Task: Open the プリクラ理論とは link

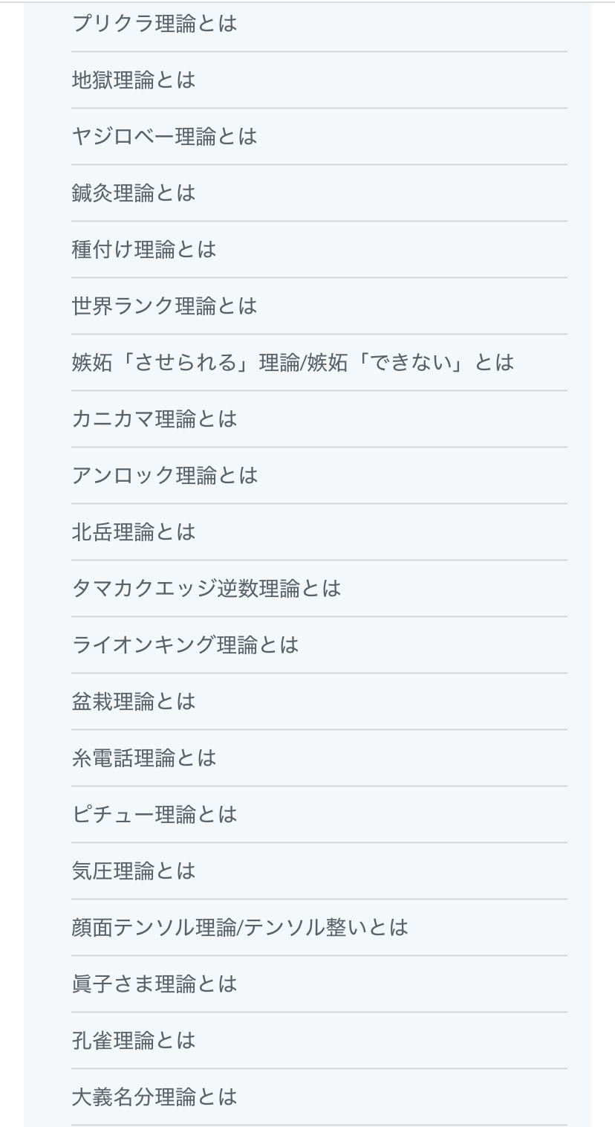Action: (154, 24)
